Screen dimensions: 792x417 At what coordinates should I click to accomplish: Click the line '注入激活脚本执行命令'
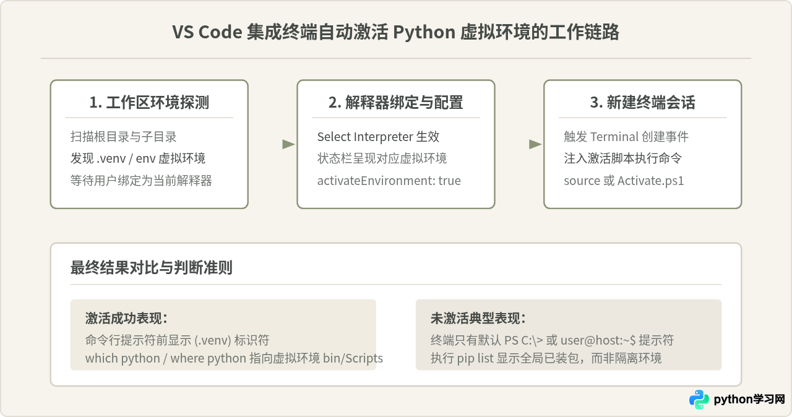(623, 158)
